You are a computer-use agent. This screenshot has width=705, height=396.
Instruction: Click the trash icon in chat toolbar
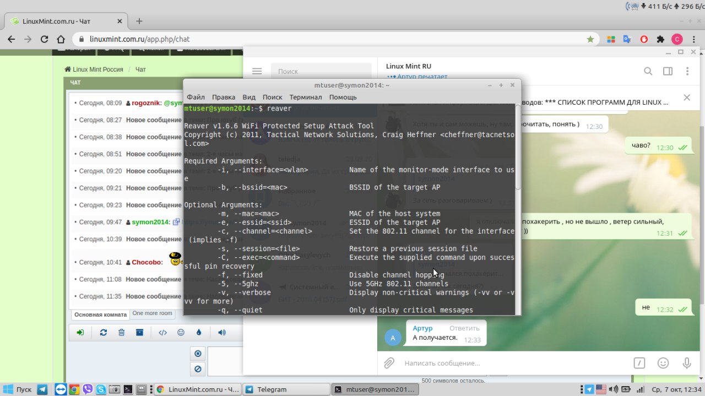click(121, 333)
